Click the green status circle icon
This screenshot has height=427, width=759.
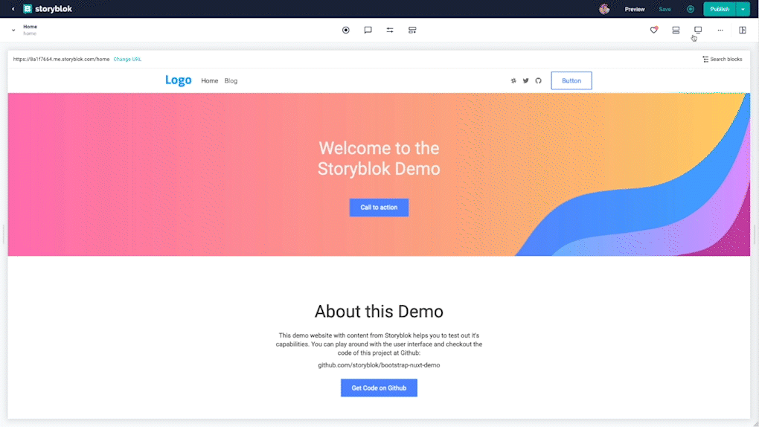(691, 9)
